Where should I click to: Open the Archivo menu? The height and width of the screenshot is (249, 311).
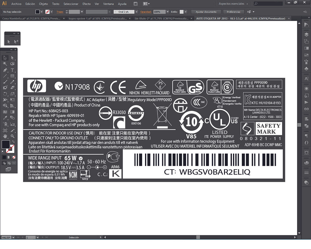pos(16,4)
